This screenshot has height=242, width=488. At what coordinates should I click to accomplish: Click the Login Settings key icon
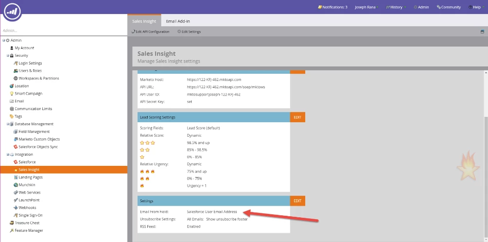(16, 63)
